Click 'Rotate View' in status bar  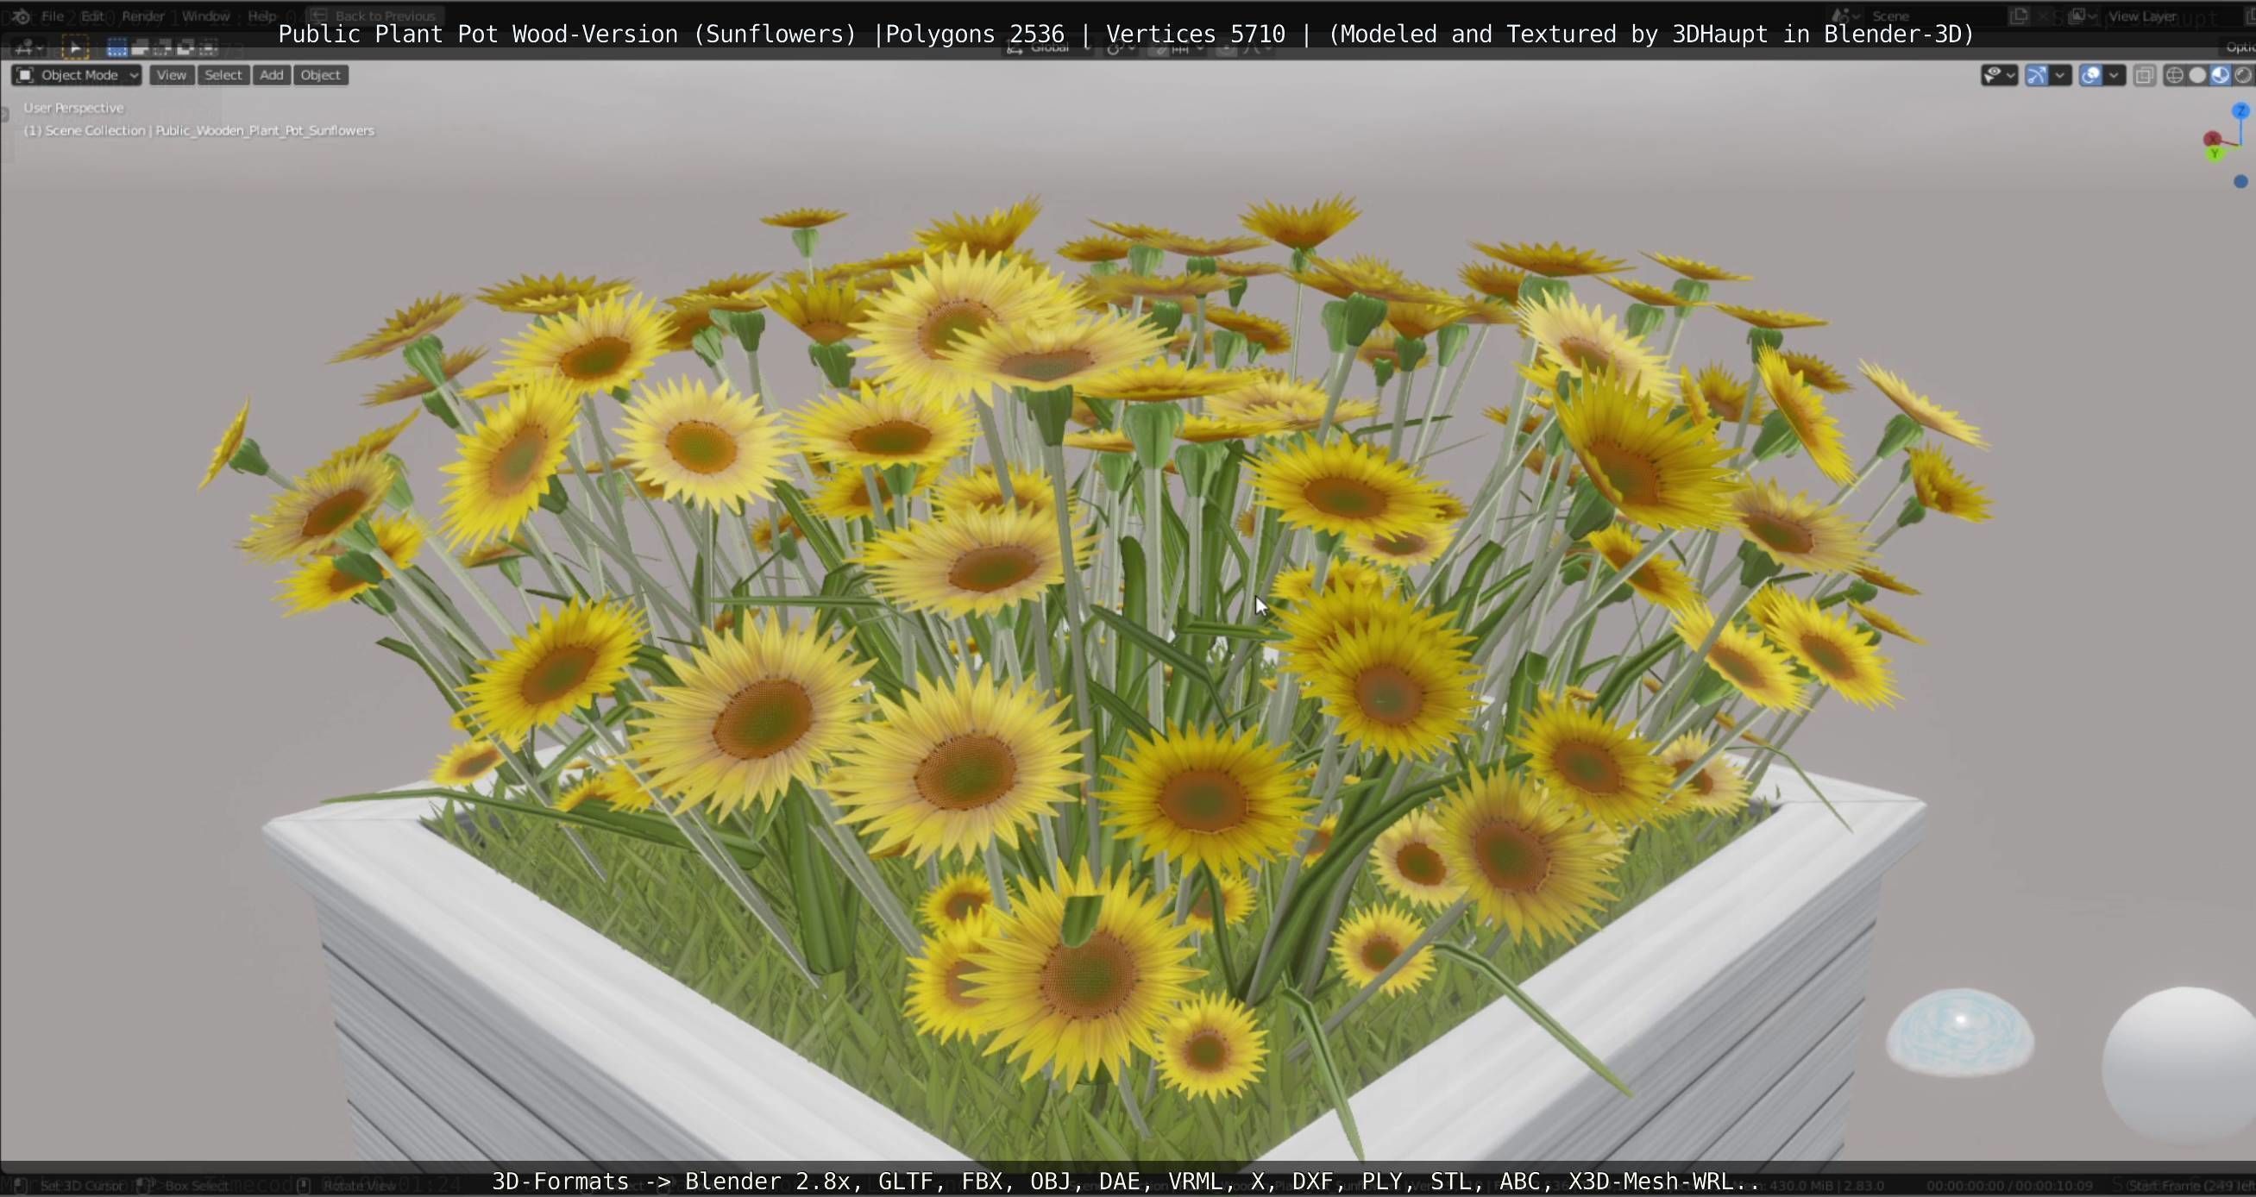[360, 1186]
